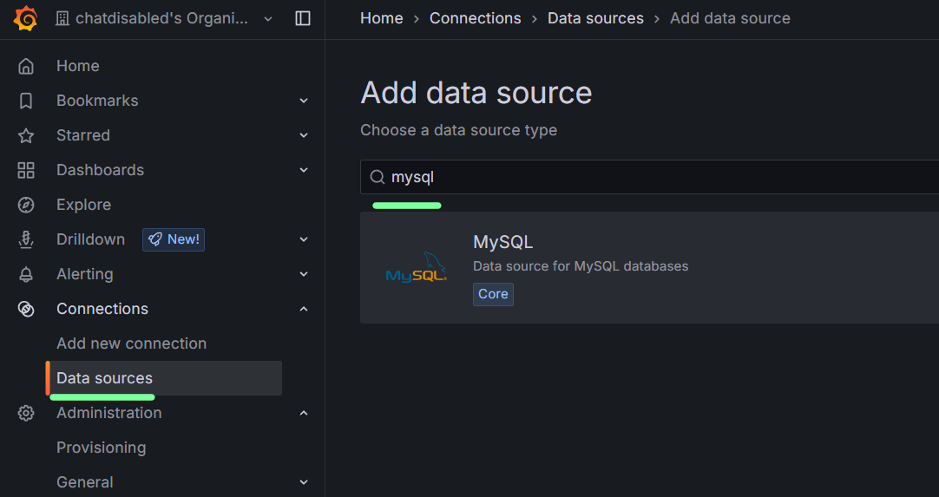
Task: Click the New! badge beside Drilldown
Action: (x=174, y=239)
